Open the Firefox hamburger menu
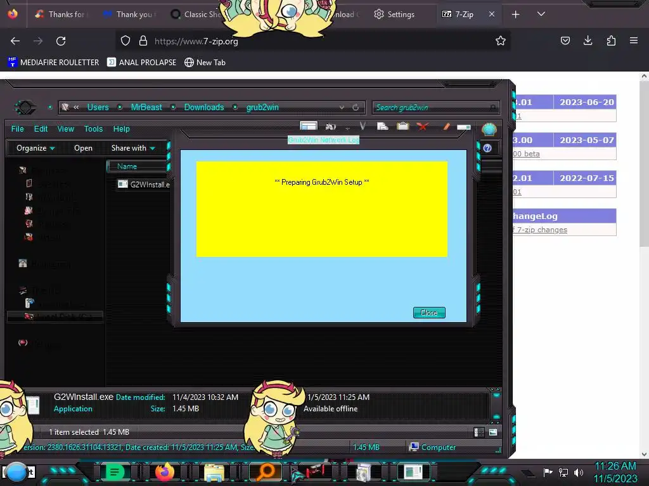Screen dimensions: 649x486 click(x=633, y=40)
